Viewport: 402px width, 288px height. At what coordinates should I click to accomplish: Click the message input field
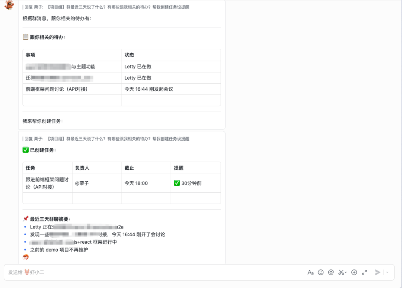[149, 272]
